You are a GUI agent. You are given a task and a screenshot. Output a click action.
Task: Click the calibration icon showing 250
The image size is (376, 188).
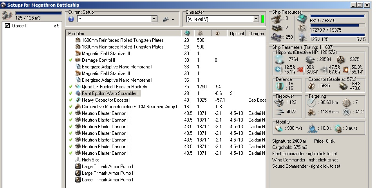(276, 37)
